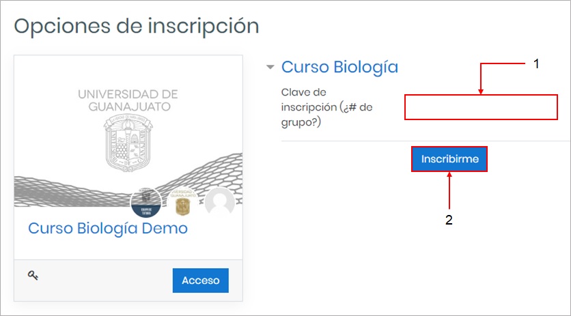571x316 pixels.
Task: Click the Clave de inscripción label text
Action: (x=326, y=107)
